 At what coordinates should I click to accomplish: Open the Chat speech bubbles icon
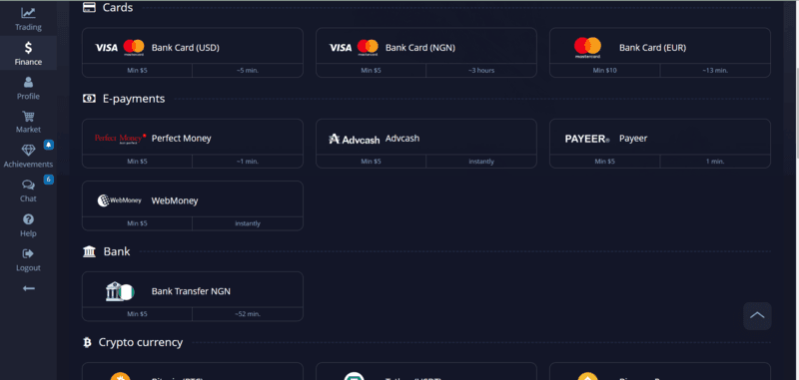[x=28, y=185]
